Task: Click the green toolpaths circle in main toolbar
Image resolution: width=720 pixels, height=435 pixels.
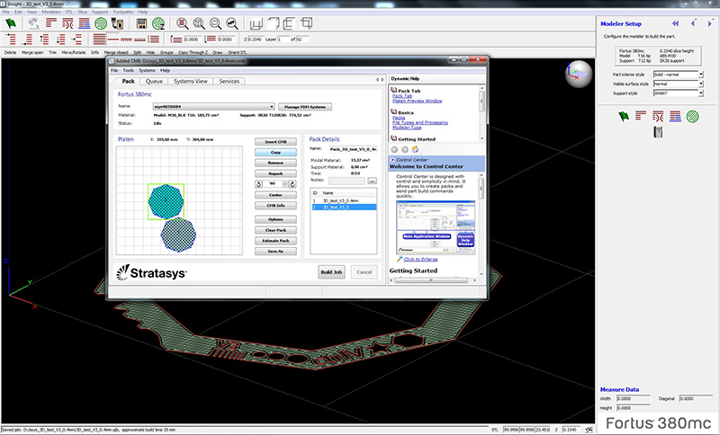Action: tap(101, 23)
